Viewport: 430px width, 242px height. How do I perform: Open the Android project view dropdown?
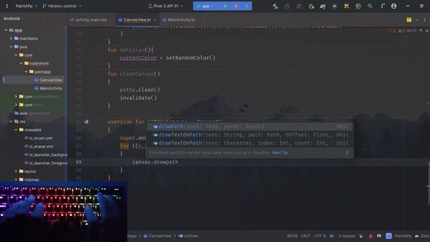(x=13, y=18)
